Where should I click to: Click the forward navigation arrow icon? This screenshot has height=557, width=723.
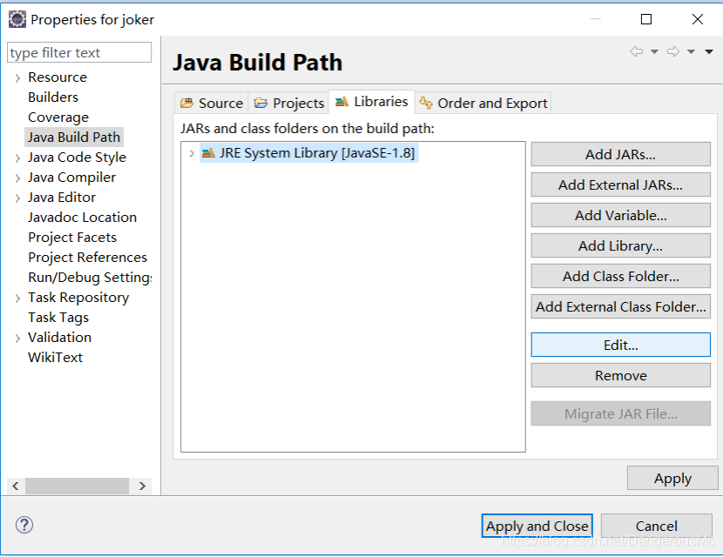[x=673, y=51]
